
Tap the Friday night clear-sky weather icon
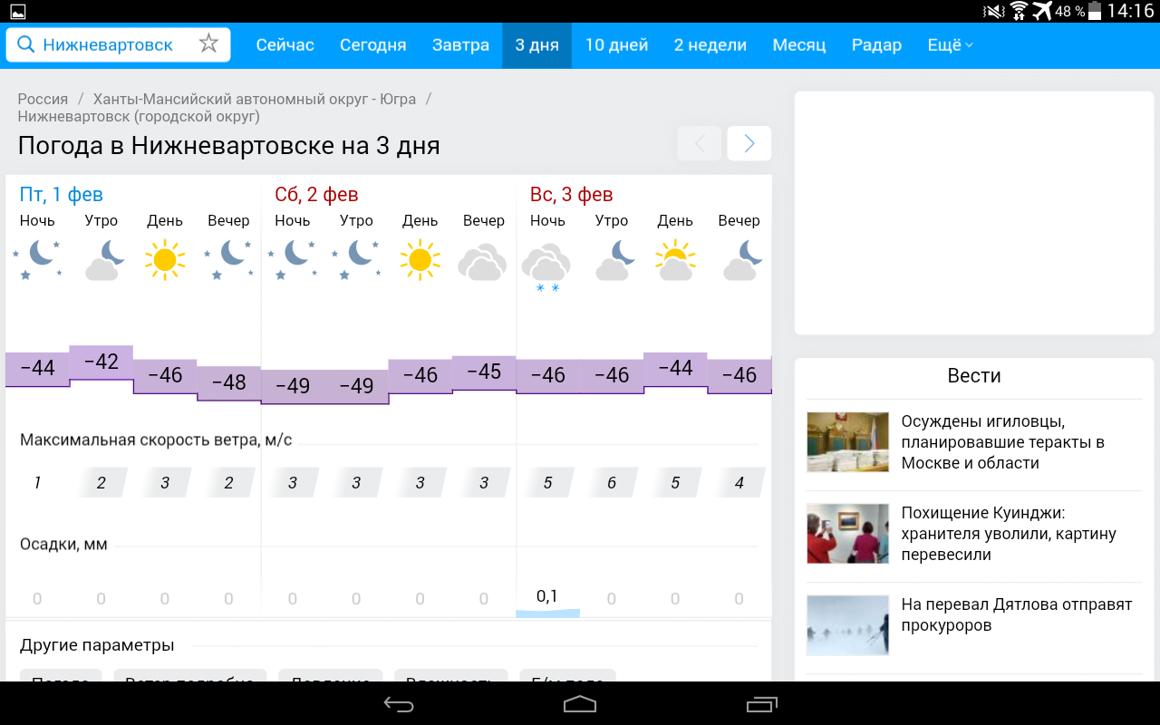coord(37,260)
